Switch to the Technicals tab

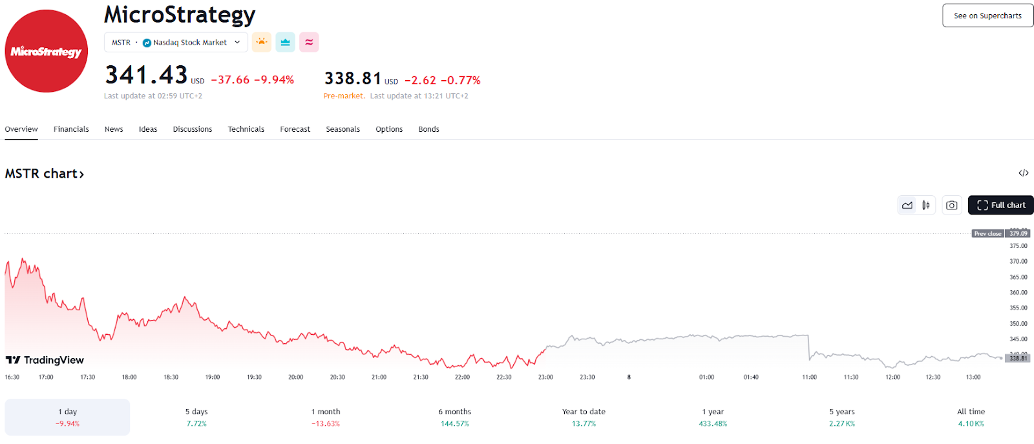click(x=246, y=129)
